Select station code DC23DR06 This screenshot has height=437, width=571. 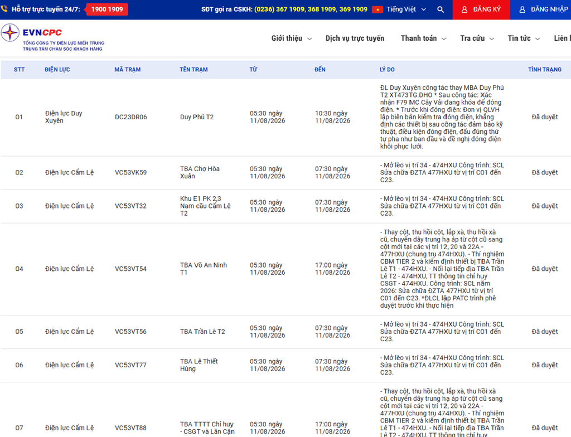tap(130, 117)
